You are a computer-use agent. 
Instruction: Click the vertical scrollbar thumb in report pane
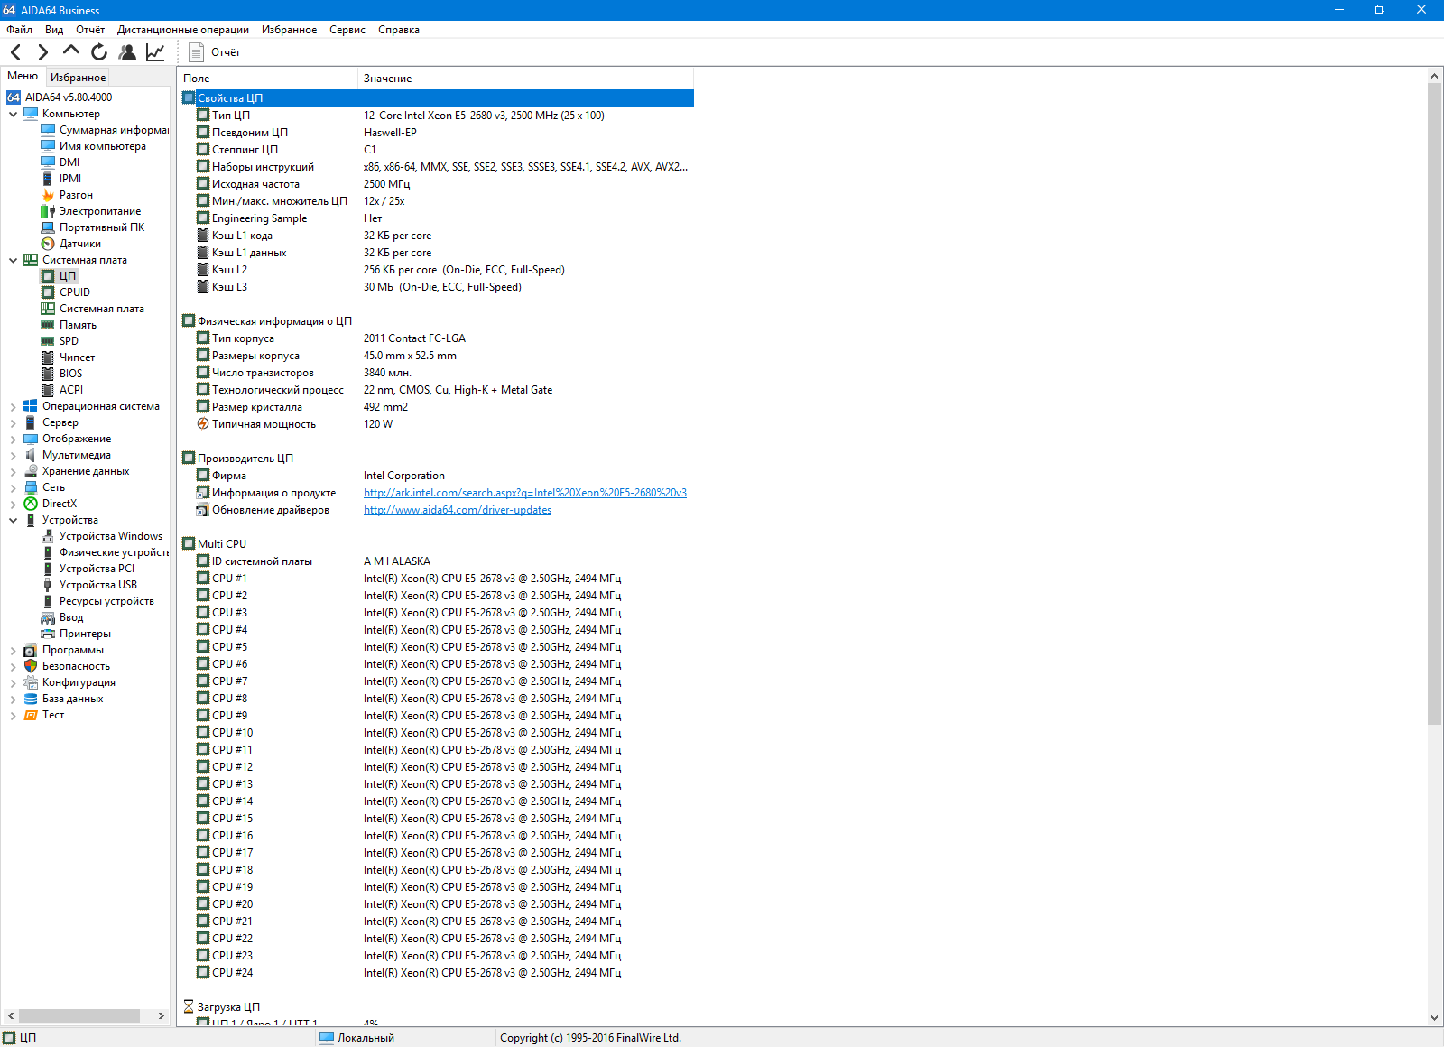pos(1435,404)
